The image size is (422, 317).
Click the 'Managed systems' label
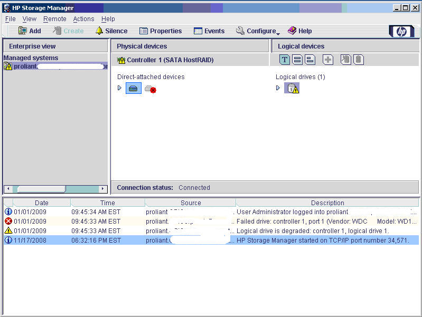tap(31, 58)
